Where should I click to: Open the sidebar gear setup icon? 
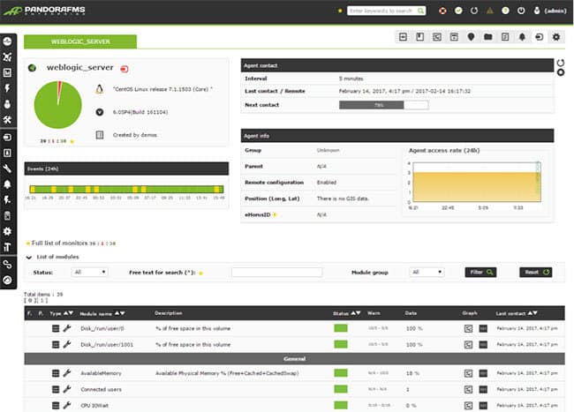click(7, 231)
